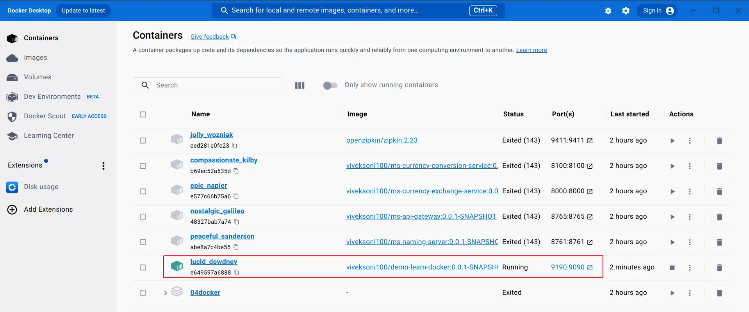The image size is (749, 312).
Task: Open the Extensions options menu
Action: (103, 166)
